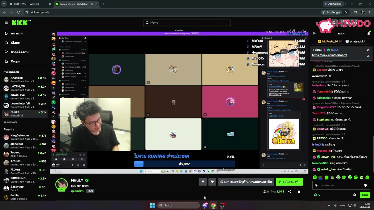Click the share icon below the stream
This screenshot has width=374, height=210.
[290, 192]
